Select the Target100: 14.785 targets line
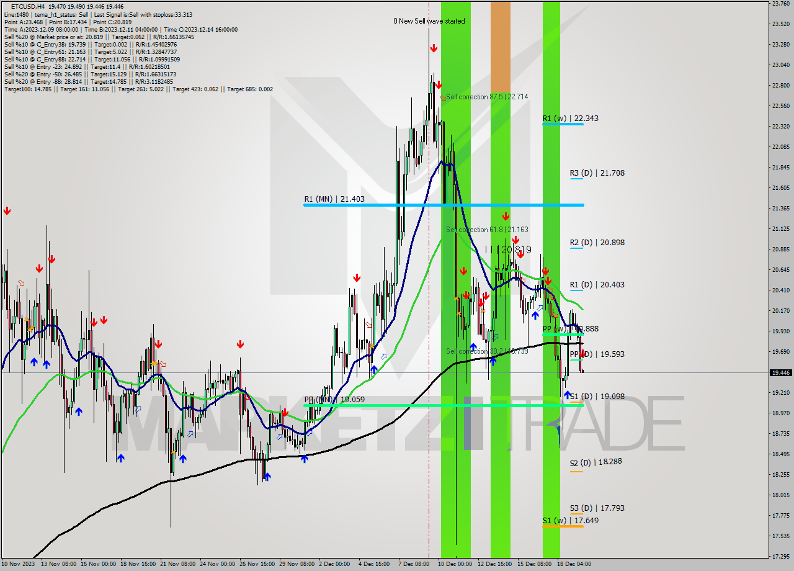Viewport: 794px width, 571px height. [138, 89]
